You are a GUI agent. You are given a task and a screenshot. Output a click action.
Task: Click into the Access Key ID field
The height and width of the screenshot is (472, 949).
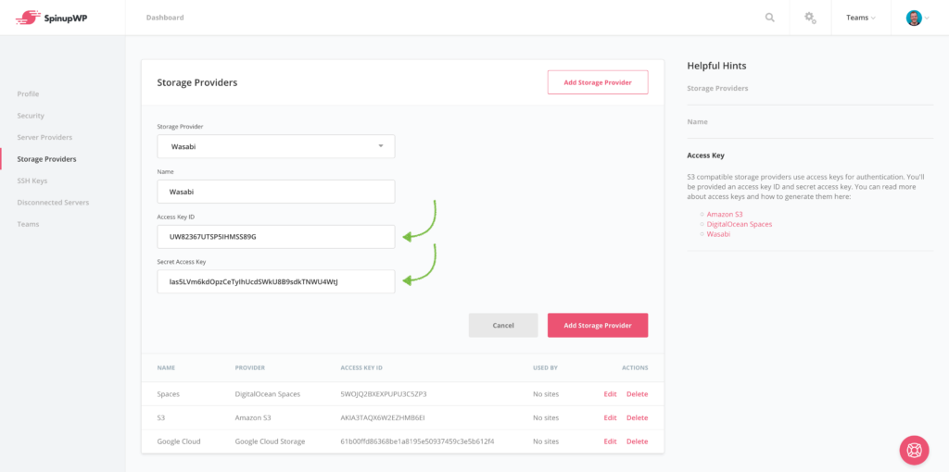click(x=276, y=237)
